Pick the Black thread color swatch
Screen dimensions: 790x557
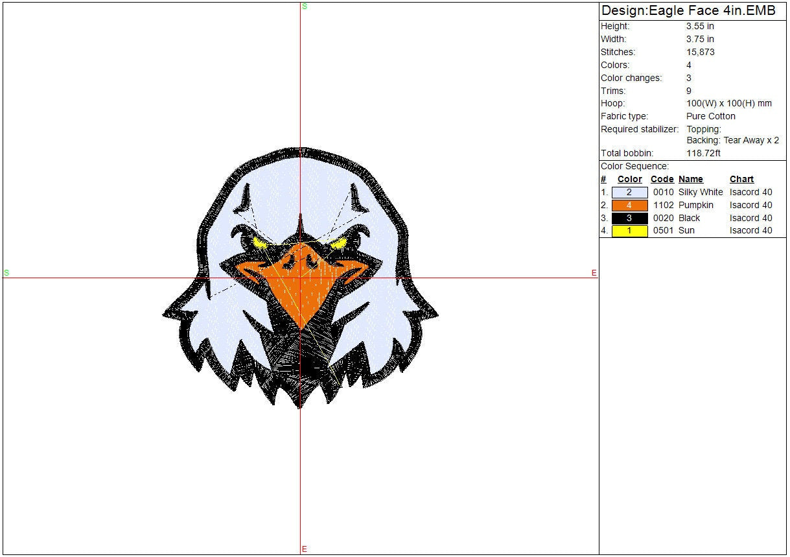pos(629,219)
